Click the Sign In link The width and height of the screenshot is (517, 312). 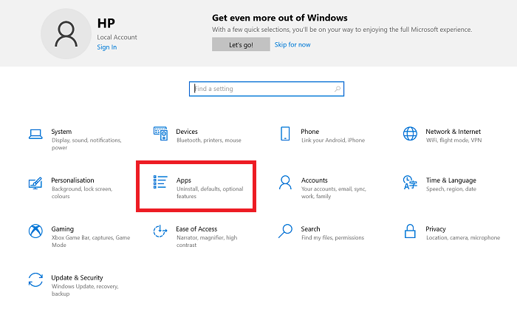pyautogui.click(x=107, y=47)
